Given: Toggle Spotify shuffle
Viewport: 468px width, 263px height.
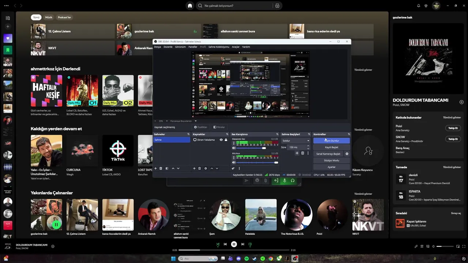Looking at the screenshot, I should 218,244.
